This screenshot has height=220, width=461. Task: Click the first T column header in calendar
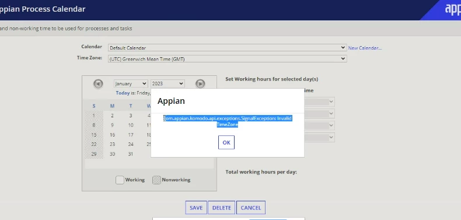[131, 106]
